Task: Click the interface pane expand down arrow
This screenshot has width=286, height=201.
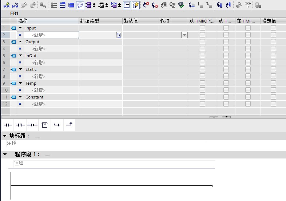Action: click(226, 117)
